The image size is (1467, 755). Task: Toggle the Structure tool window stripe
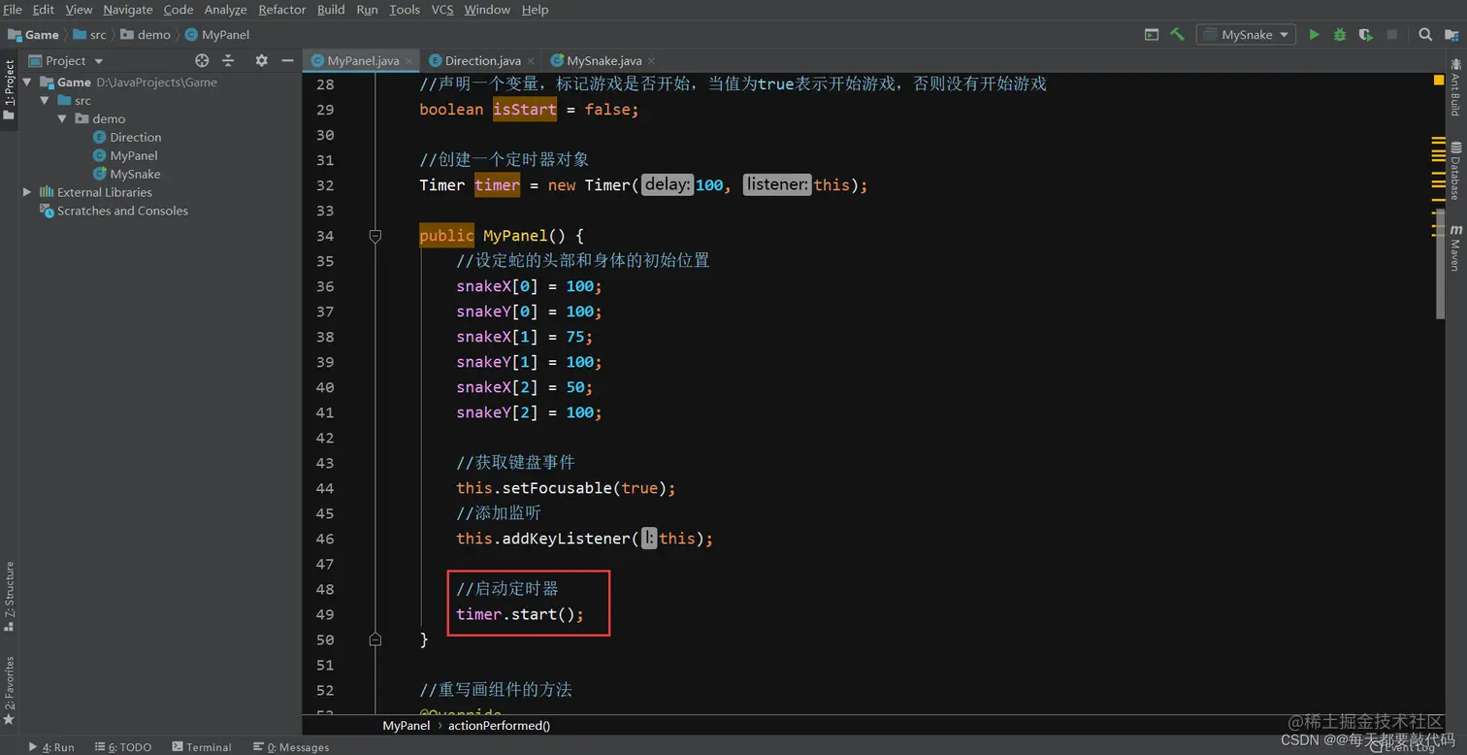click(x=9, y=596)
